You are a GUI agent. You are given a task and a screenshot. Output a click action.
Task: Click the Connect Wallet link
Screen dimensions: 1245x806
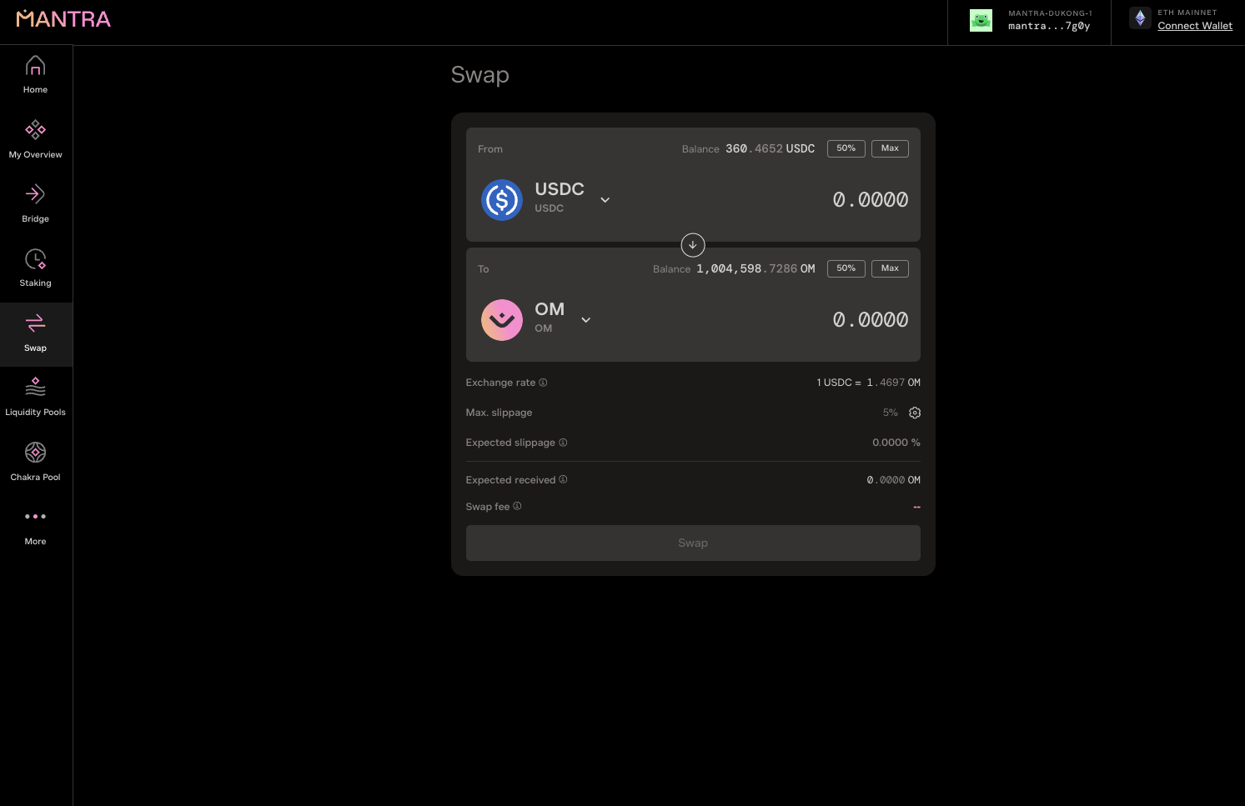click(x=1194, y=26)
